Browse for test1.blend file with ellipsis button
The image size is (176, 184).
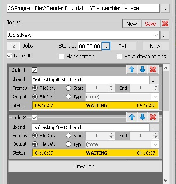tap(154, 80)
